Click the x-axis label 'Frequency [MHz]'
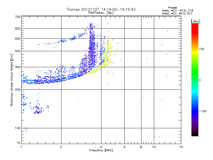The height and width of the screenshot is (160, 213). click(x=101, y=150)
